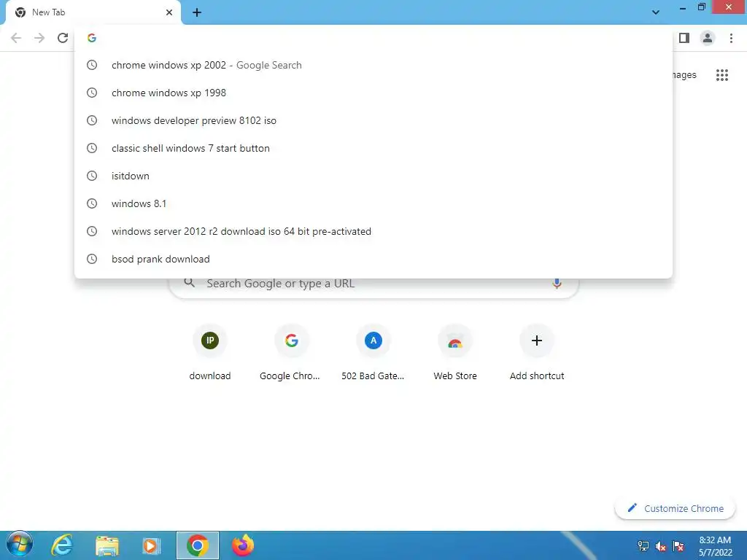Open the side panel icon in toolbar
Viewport: 747px width, 560px height.
click(x=684, y=38)
